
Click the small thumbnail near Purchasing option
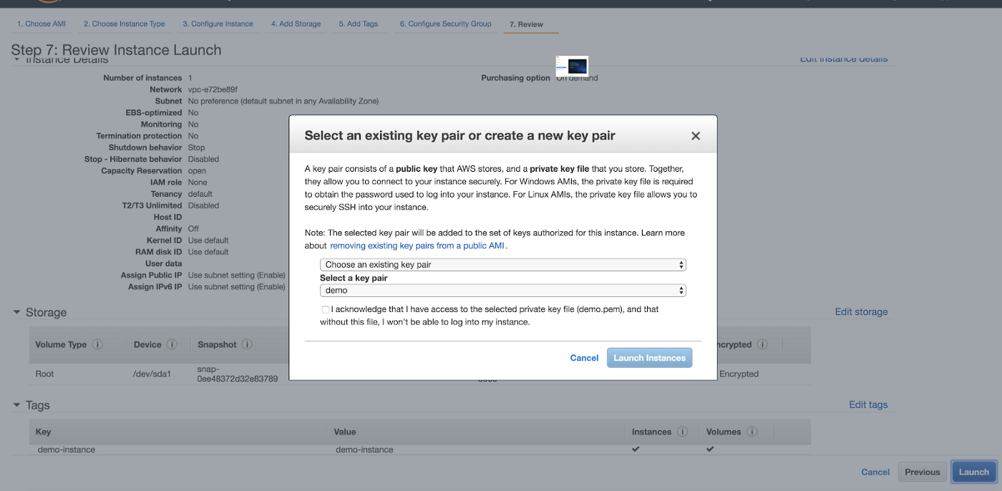coord(572,66)
